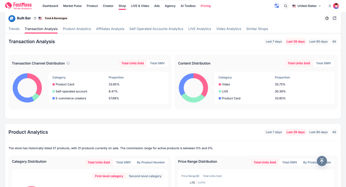Select All time range in Transaction Analysis

tap(334, 41)
